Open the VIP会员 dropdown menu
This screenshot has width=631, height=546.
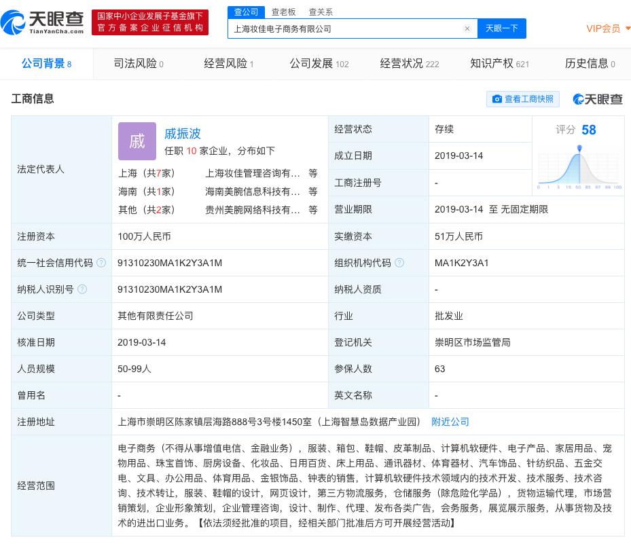point(608,29)
